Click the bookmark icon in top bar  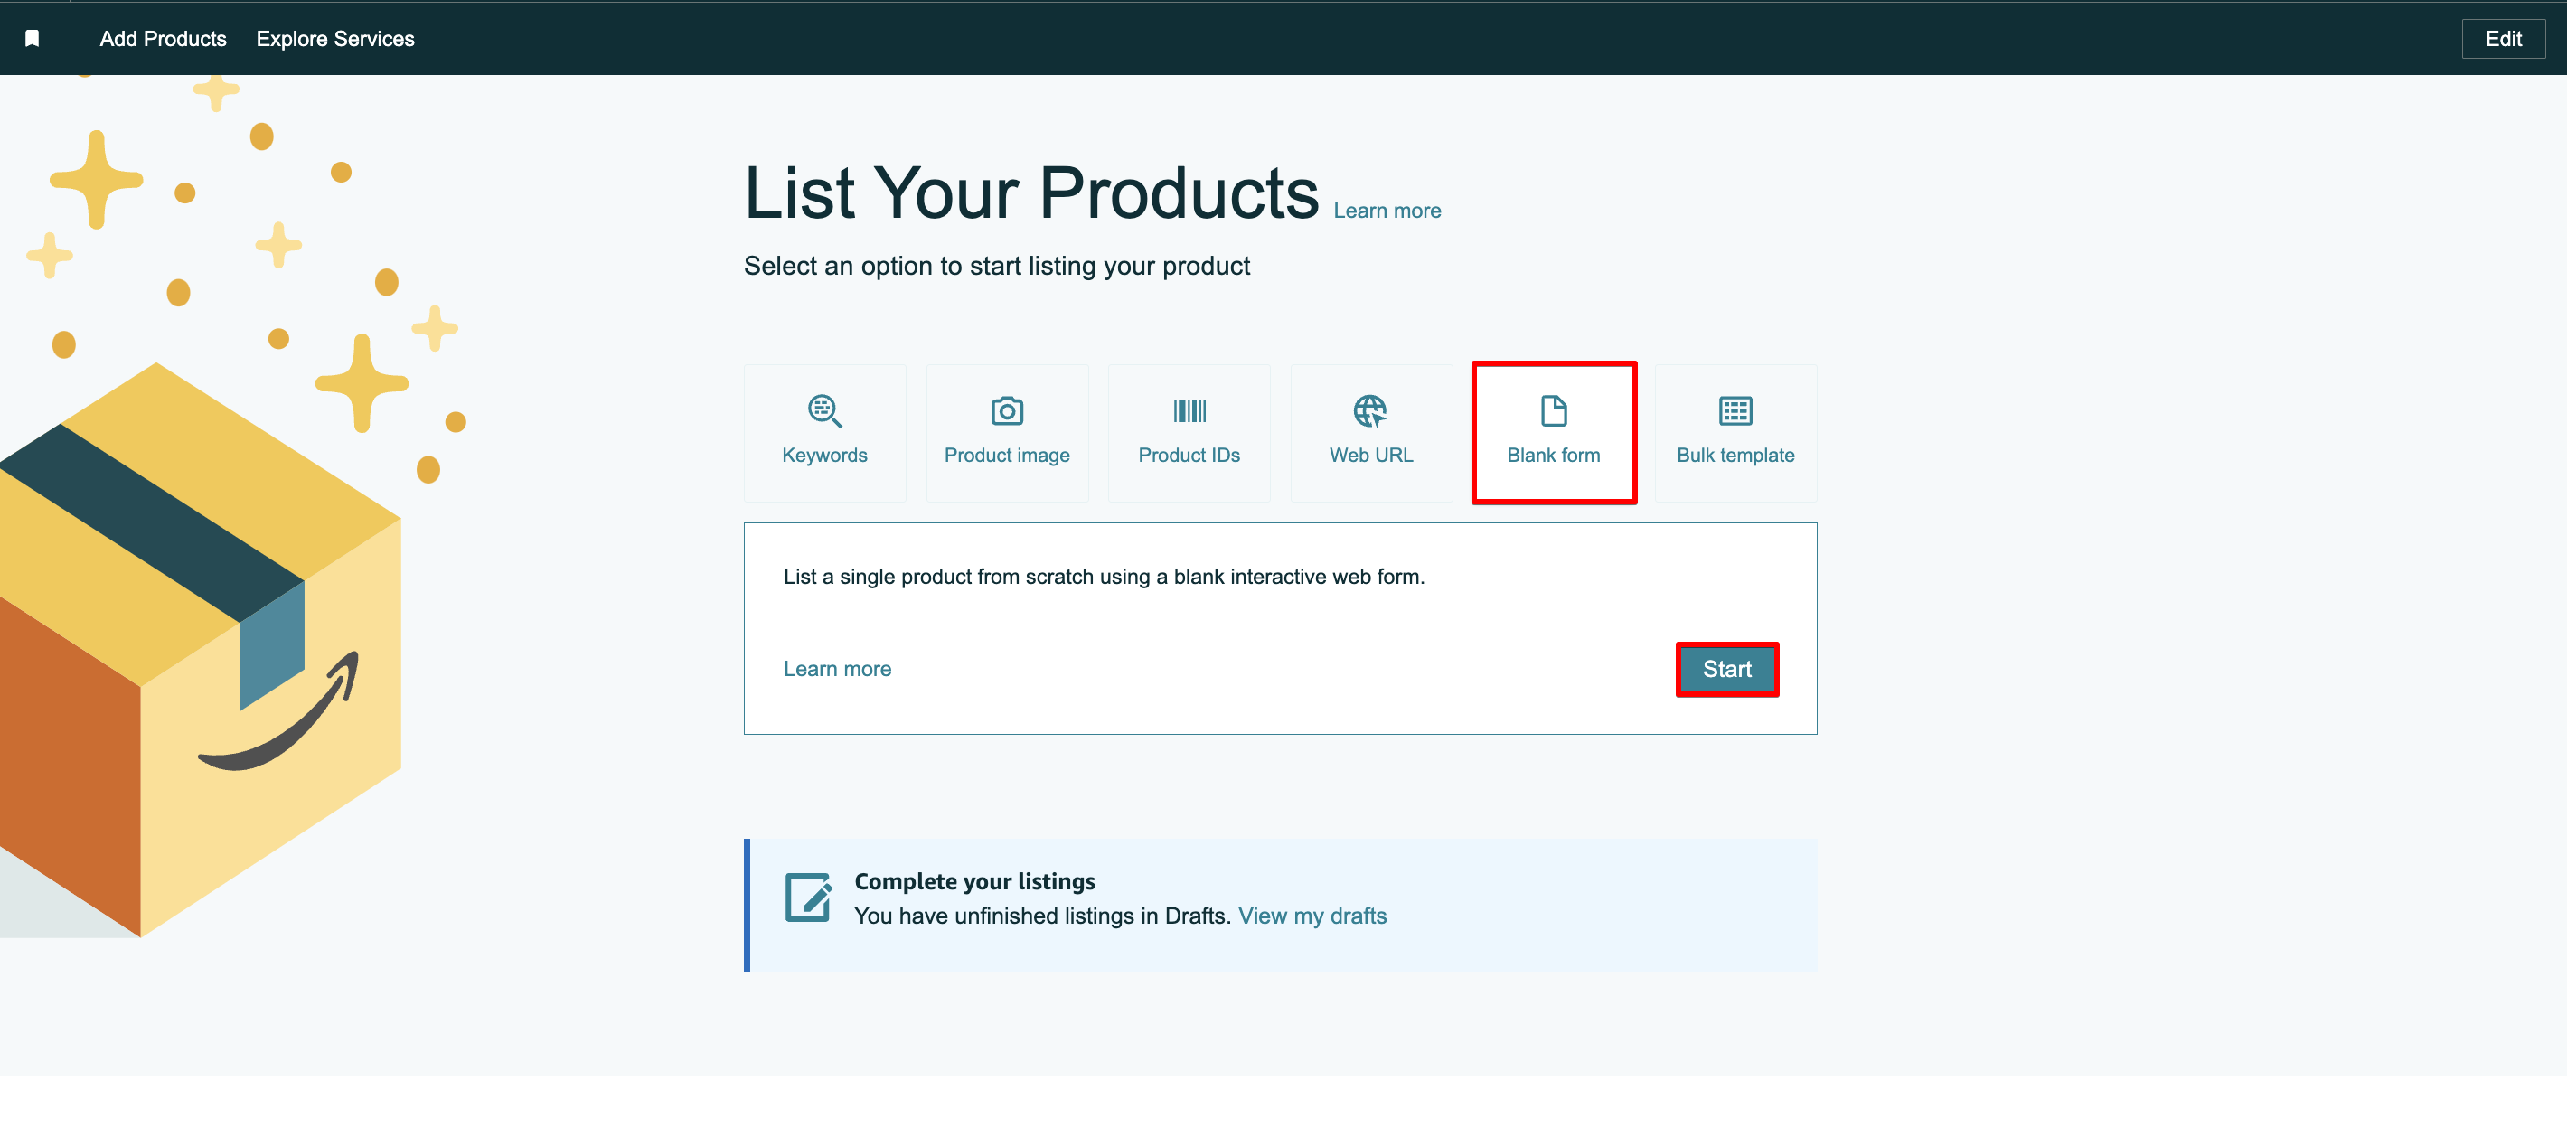[32, 38]
